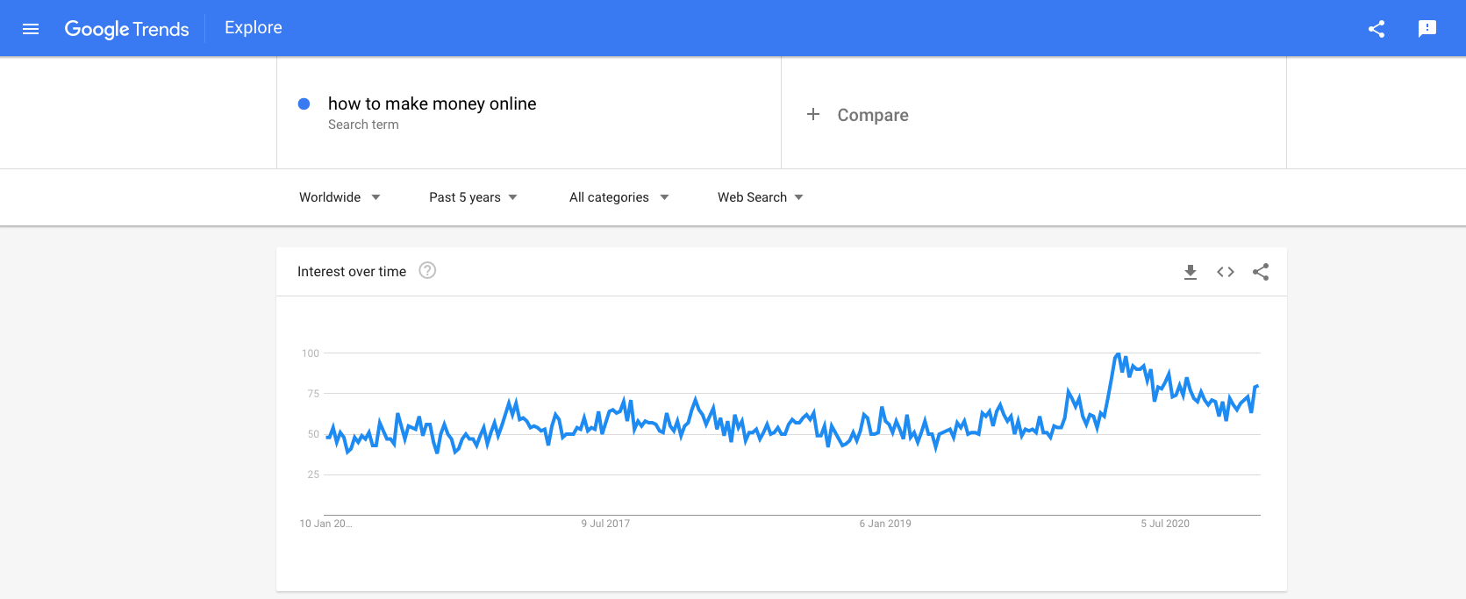Click the plus icon beside Compare

(x=813, y=114)
